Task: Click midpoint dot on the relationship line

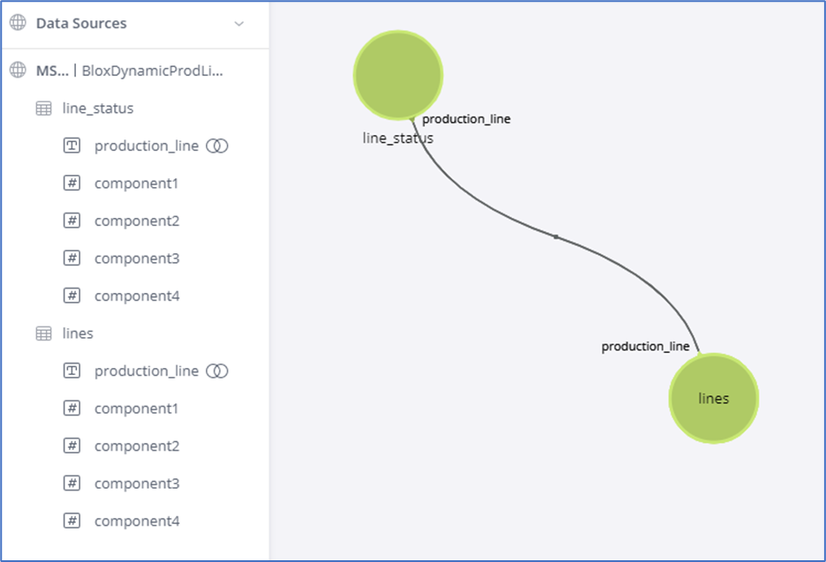Action: pyautogui.click(x=556, y=236)
